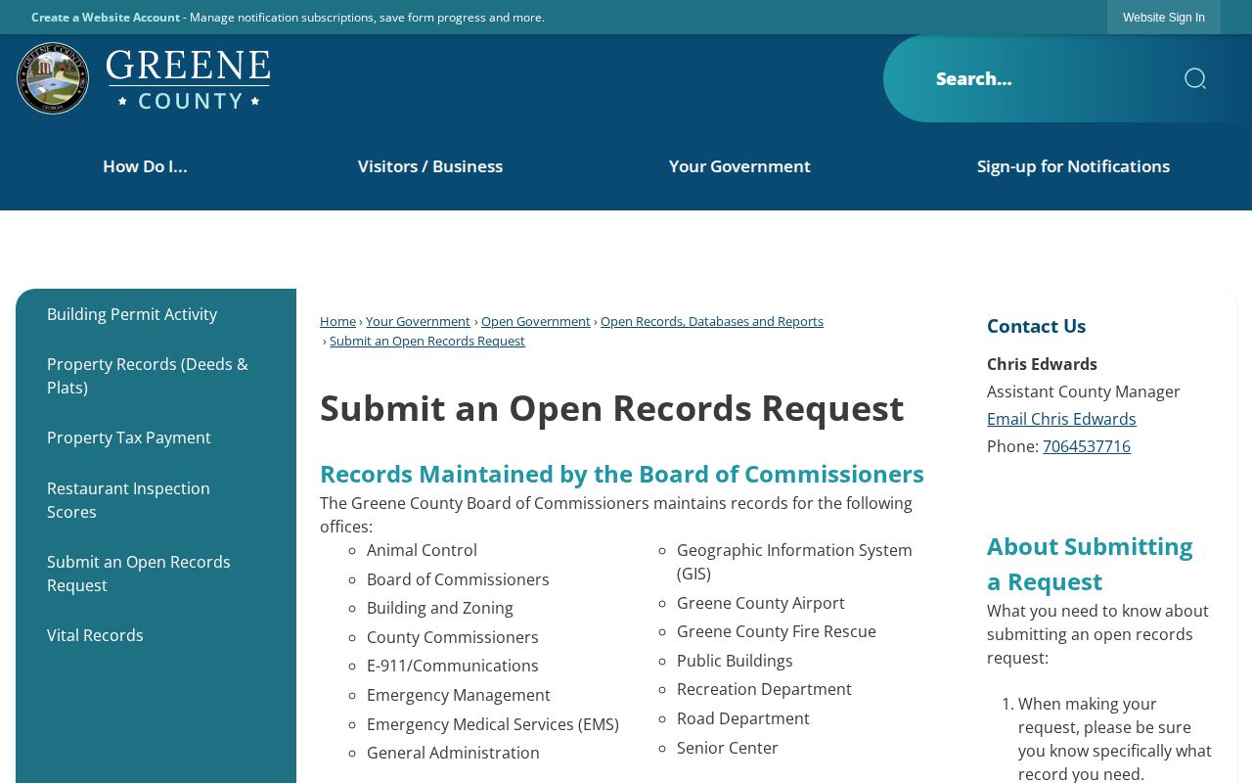This screenshot has width=1252, height=783.
Task: Open the Vital Records sidebar link
Action: pyautogui.click(x=95, y=635)
